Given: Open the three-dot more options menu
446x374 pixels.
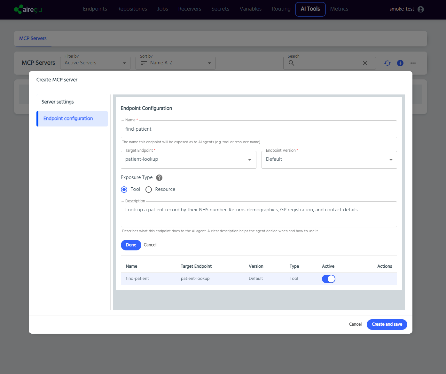Looking at the screenshot, I should [413, 63].
